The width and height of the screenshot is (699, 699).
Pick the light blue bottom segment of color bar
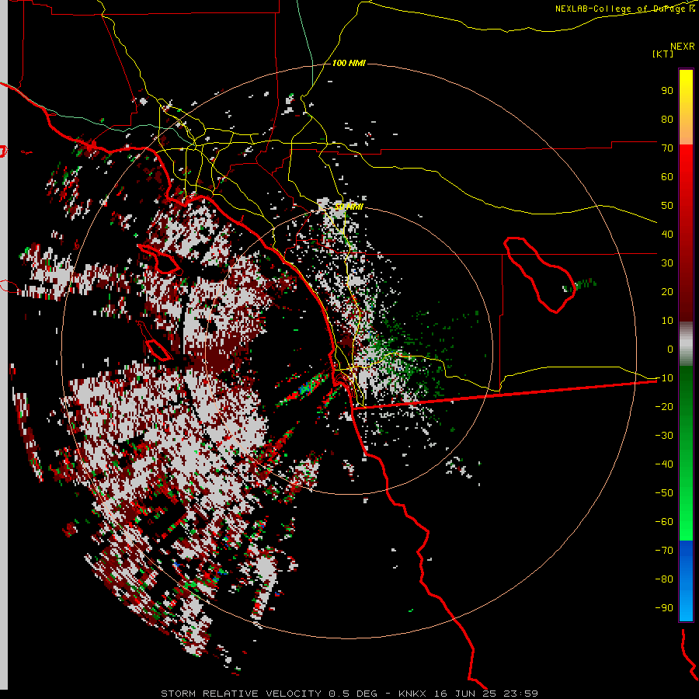coord(686,604)
